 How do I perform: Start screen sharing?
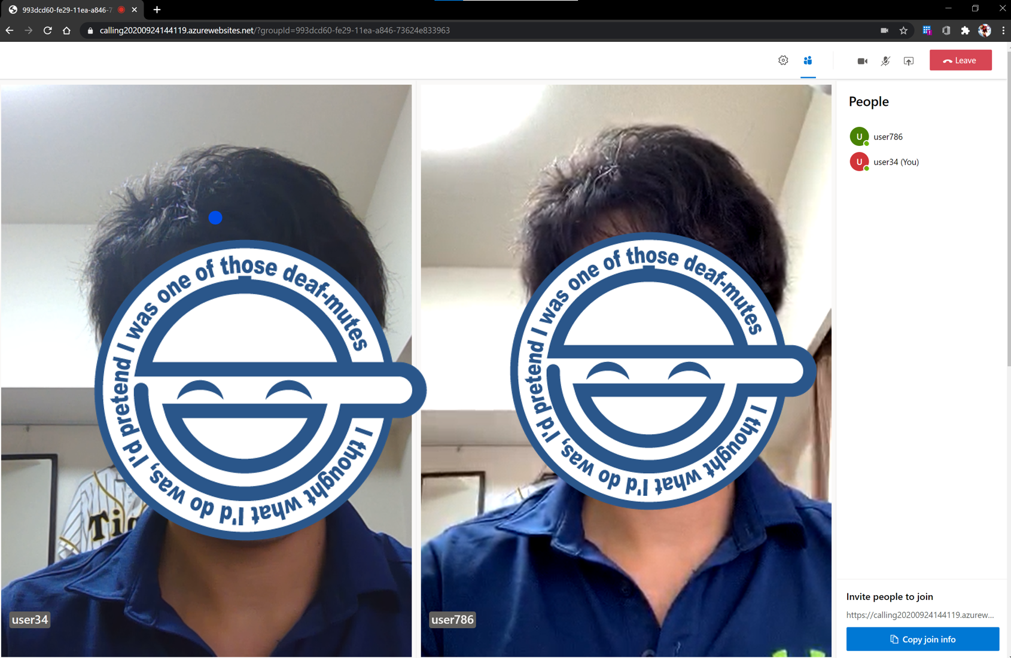pos(909,60)
